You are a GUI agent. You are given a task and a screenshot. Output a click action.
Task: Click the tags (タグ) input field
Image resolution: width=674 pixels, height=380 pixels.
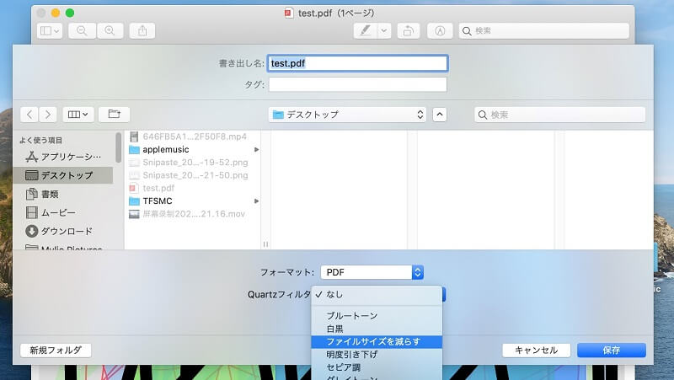[x=357, y=84]
